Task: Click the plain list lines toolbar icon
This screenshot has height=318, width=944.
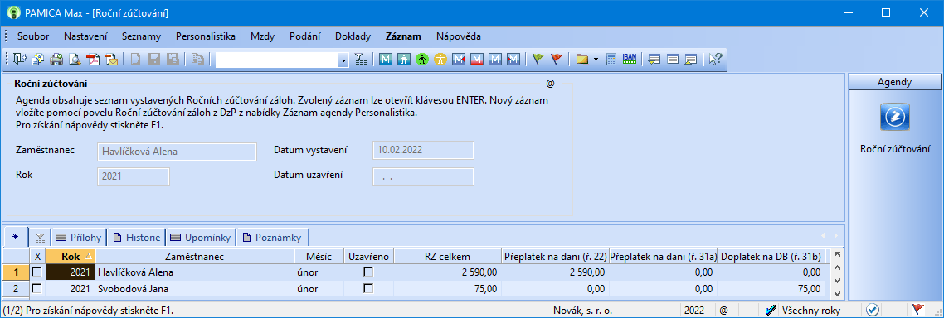Action: [x=673, y=59]
